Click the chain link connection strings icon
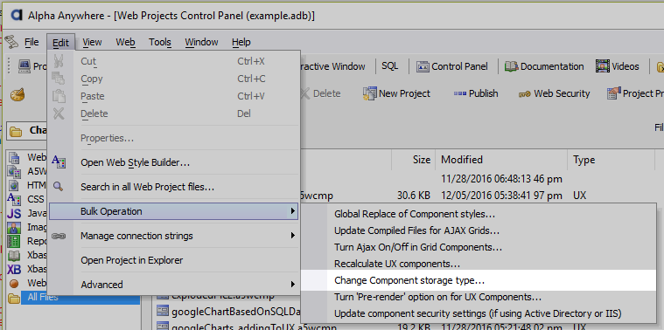The height and width of the screenshot is (330, 664). click(x=59, y=236)
